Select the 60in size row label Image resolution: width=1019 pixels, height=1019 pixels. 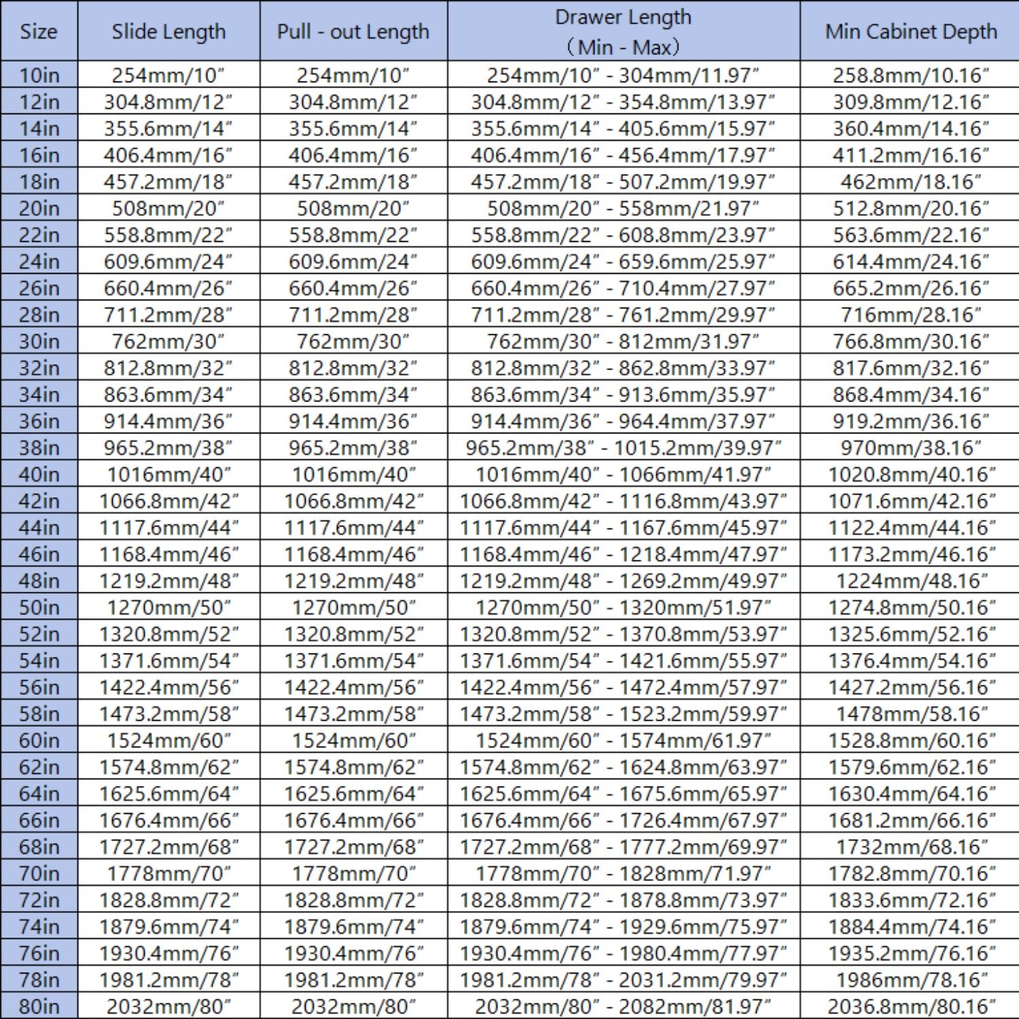[x=39, y=740]
